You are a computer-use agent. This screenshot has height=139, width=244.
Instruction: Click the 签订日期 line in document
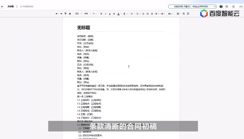coord(85,40)
